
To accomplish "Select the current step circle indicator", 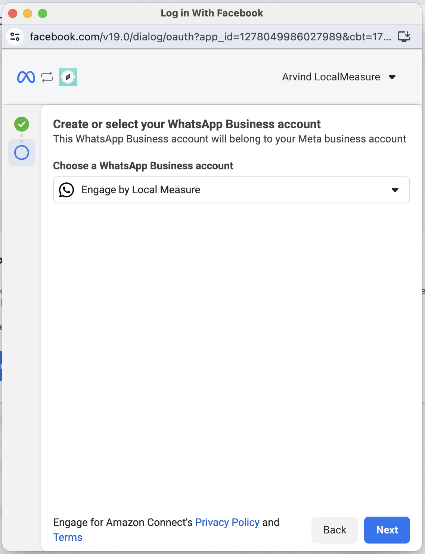I will click(22, 153).
